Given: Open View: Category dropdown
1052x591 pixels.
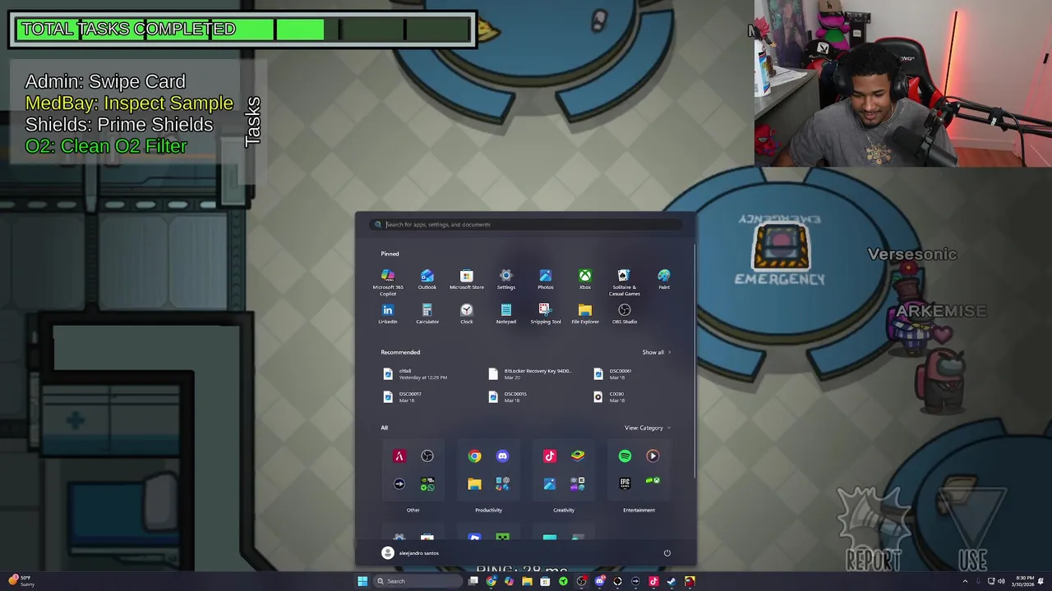Looking at the screenshot, I should [x=647, y=428].
